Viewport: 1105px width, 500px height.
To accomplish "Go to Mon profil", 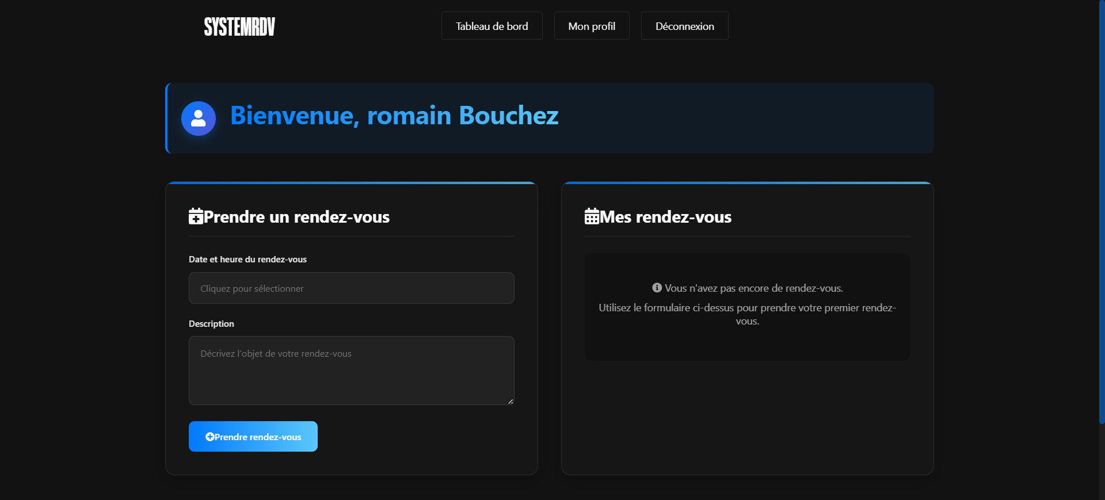I will click(592, 26).
